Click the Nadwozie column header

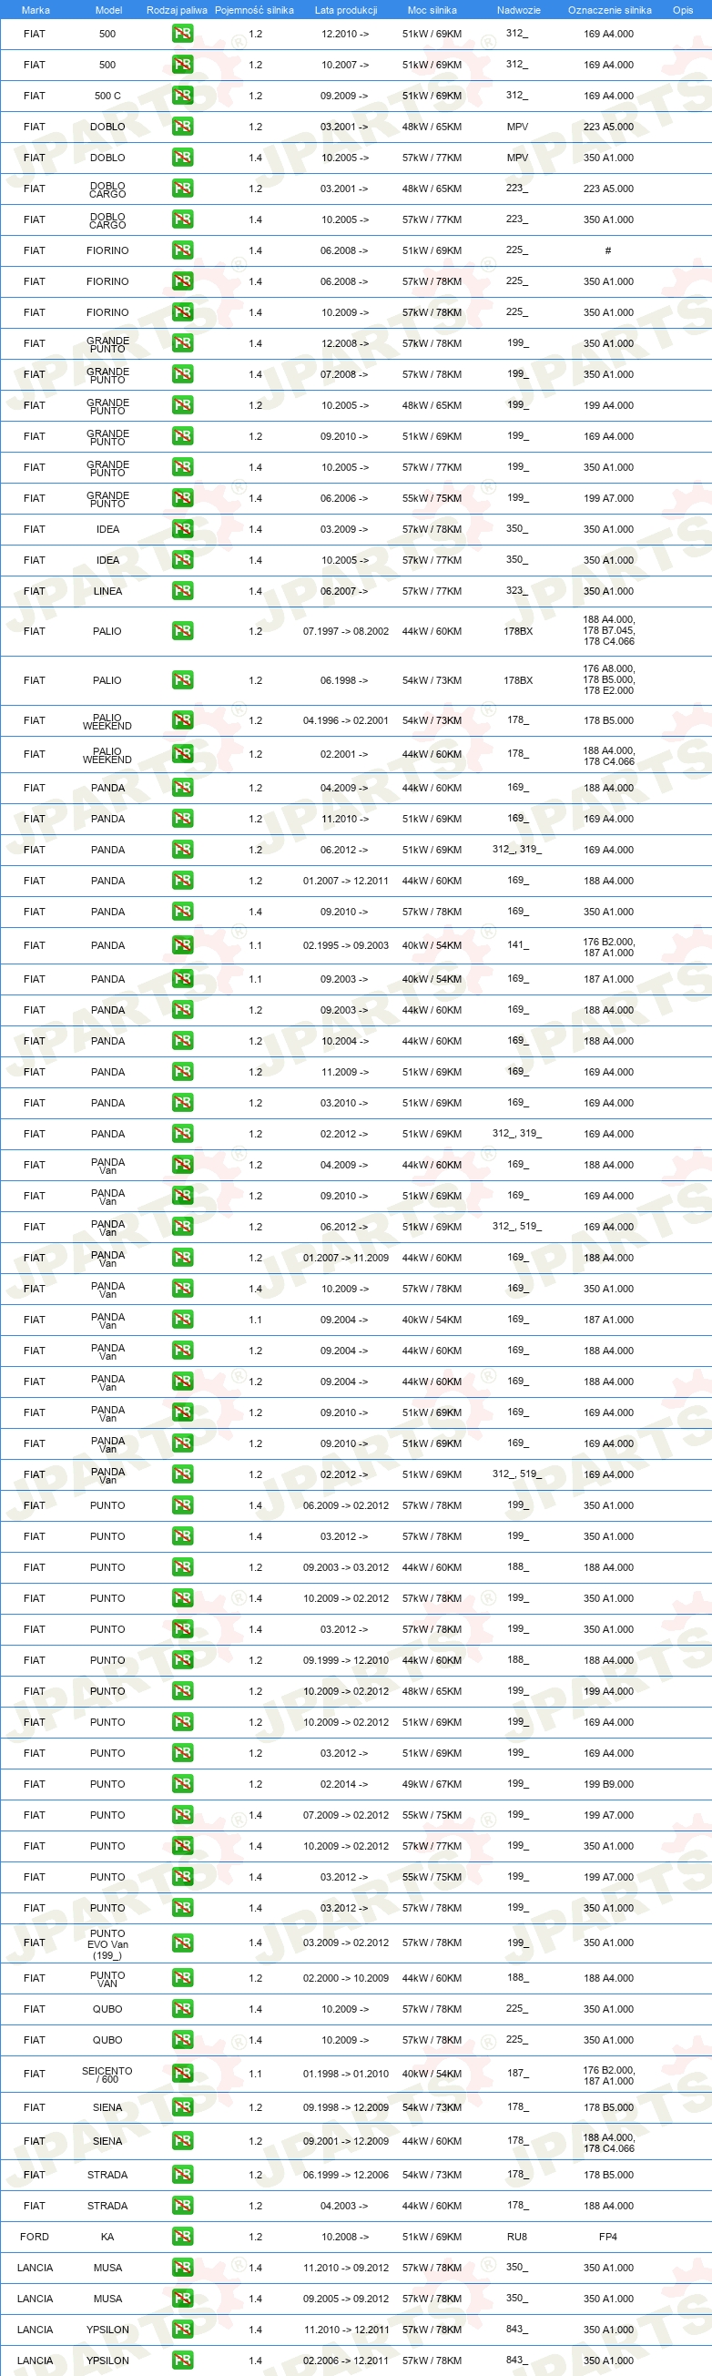pyautogui.click(x=518, y=10)
